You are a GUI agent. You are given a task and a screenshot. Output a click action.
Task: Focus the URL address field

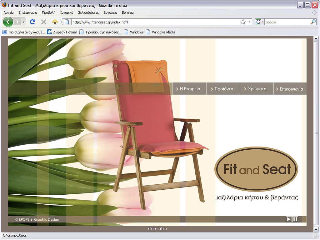pyautogui.click(x=156, y=22)
